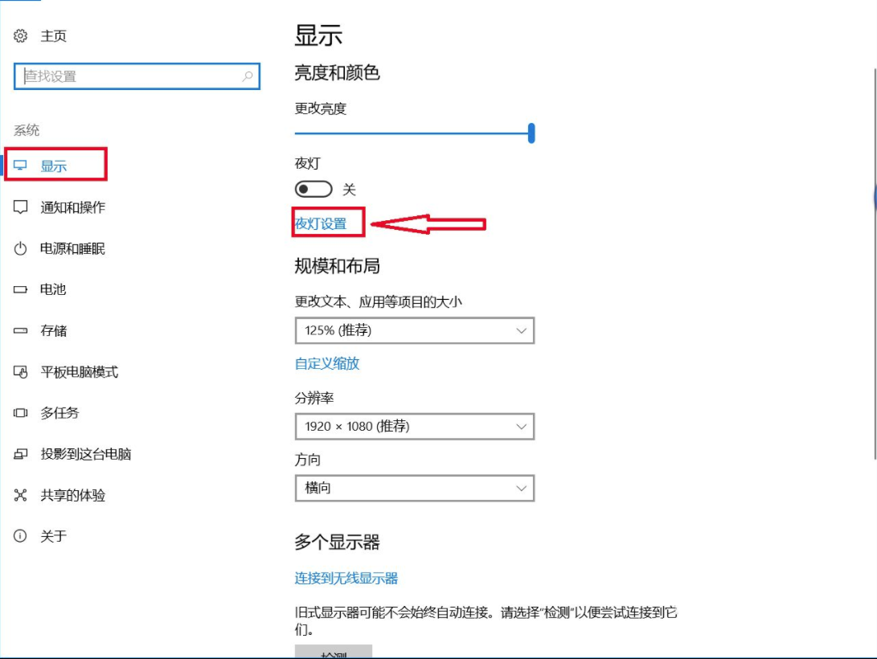
Task: Click 连接到无线显示器 wireless display link
Action: [x=347, y=577]
